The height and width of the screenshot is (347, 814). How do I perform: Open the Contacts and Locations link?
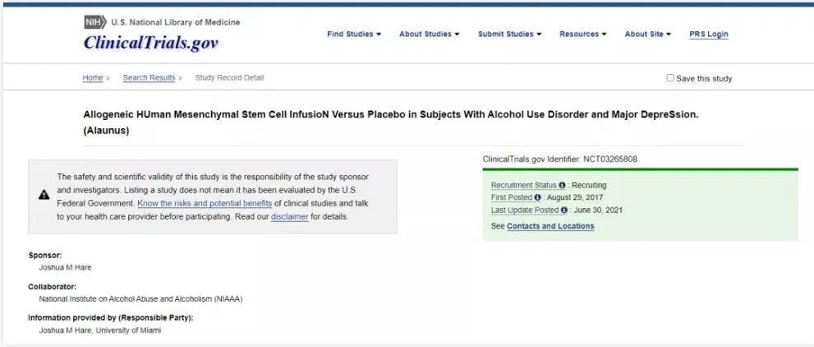point(550,226)
